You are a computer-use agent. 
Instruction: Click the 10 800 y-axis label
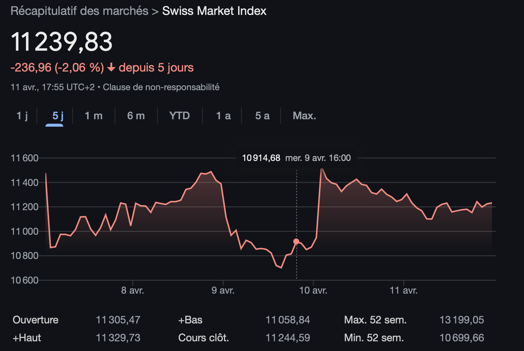(25, 256)
